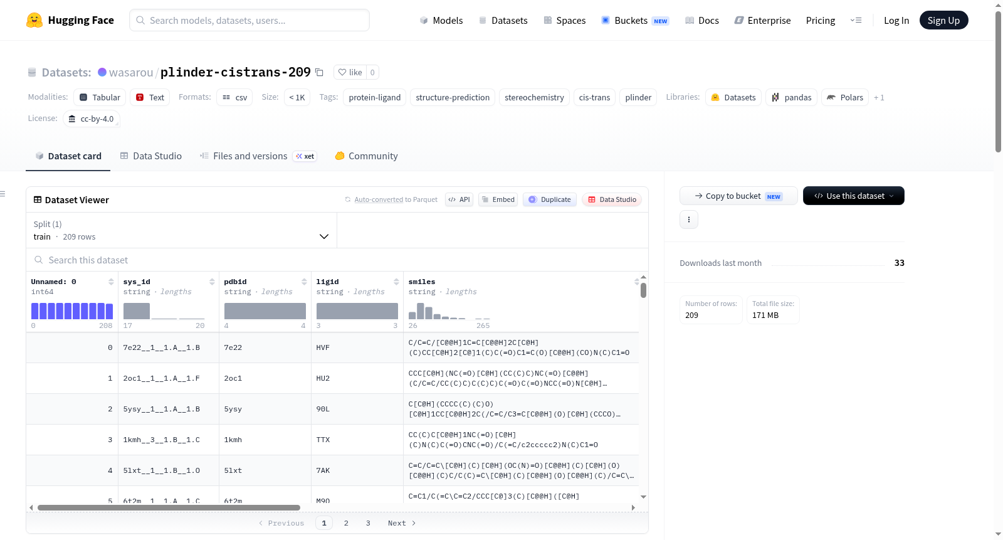This screenshot has width=1003, height=540.
Task: Click the pandas library tag
Action: 791,97
